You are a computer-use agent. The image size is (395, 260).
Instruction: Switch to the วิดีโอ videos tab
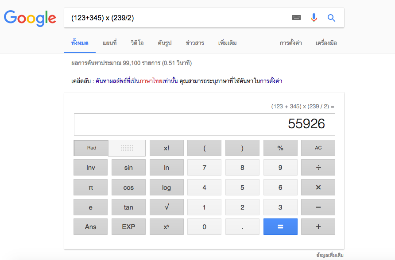coord(137,43)
